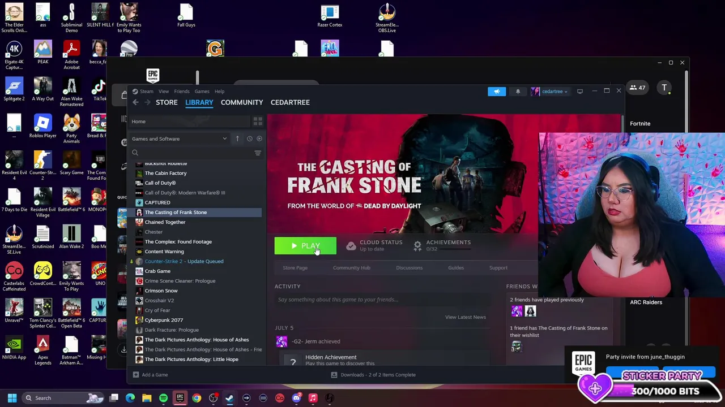Open Achievements gear icon
725x407 pixels.
tap(417, 246)
